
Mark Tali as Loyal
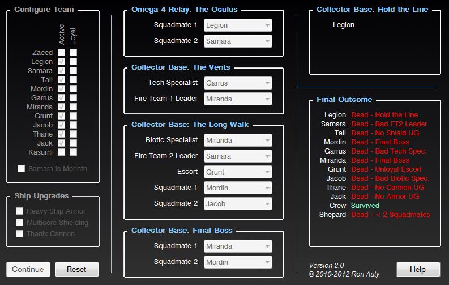[73, 80]
